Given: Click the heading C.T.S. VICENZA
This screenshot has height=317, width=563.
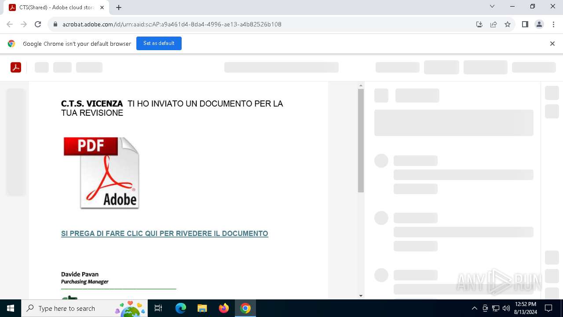Looking at the screenshot, I should [x=92, y=103].
